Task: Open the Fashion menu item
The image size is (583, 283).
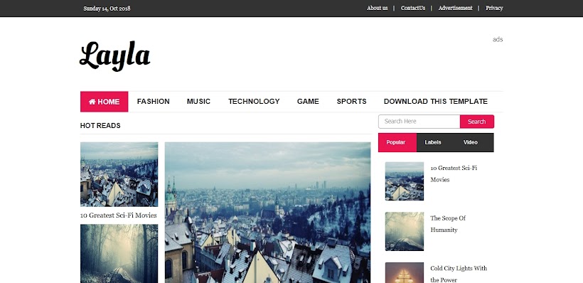Action: coord(153,102)
